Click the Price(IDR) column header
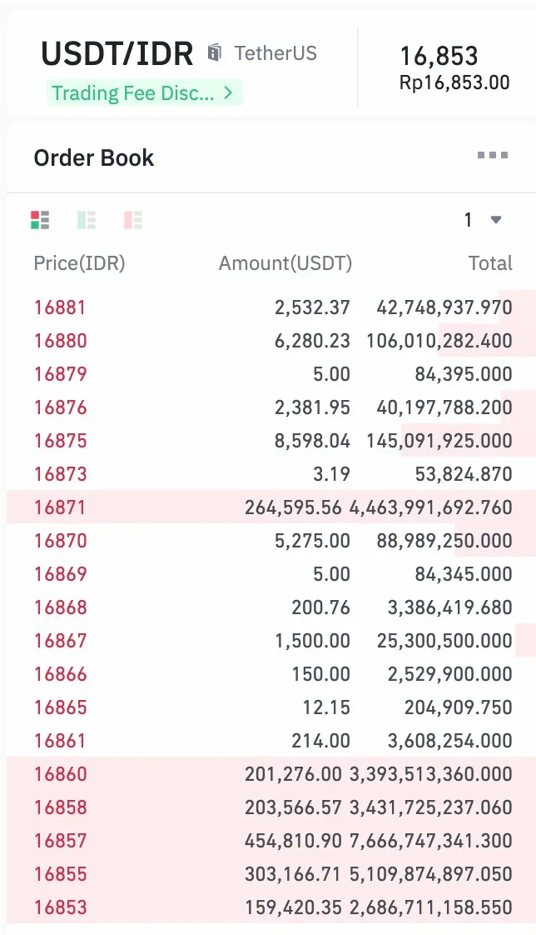Image resolution: width=536 pixels, height=935 pixels. (x=79, y=263)
